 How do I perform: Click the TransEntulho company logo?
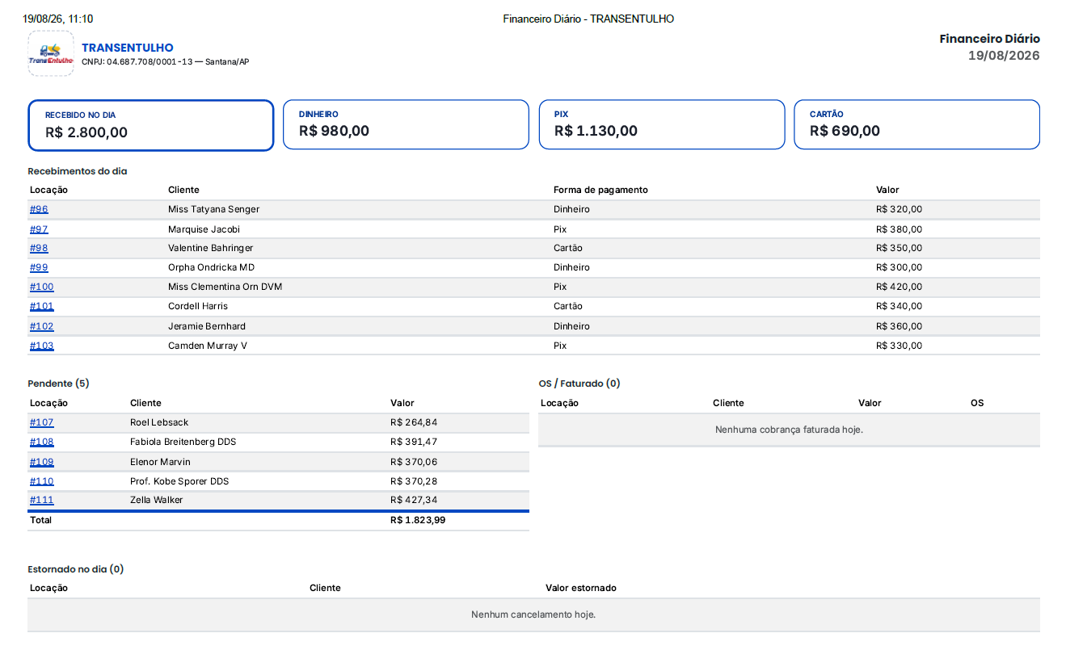51,53
